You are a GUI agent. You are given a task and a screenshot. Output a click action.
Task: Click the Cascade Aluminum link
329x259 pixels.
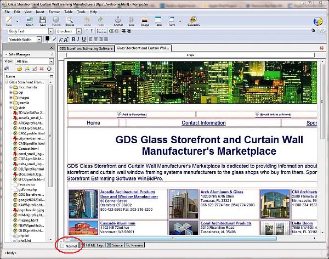118,223
